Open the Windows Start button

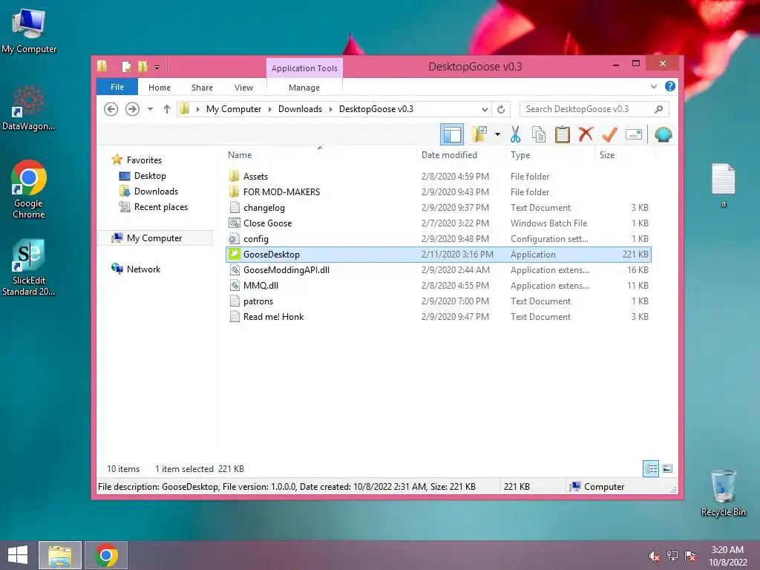tap(18, 555)
